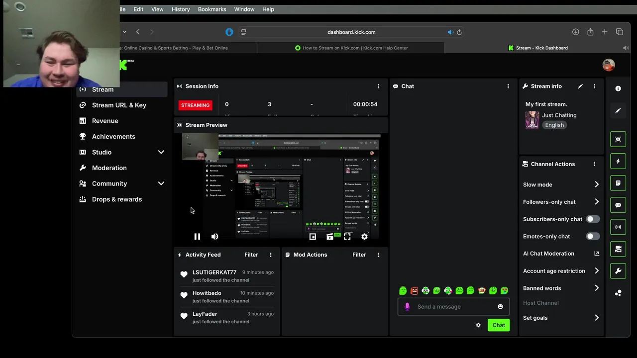Open the History menu in menu bar
Image resolution: width=637 pixels, height=358 pixels.
[181, 9]
